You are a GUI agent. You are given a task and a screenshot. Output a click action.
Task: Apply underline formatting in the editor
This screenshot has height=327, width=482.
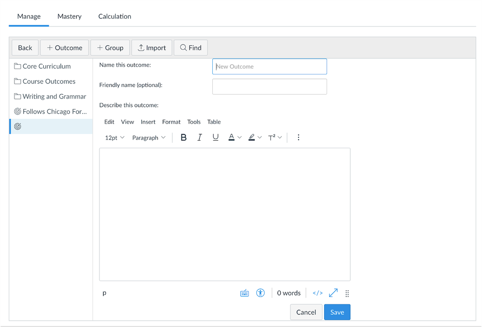click(x=216, y=138)
